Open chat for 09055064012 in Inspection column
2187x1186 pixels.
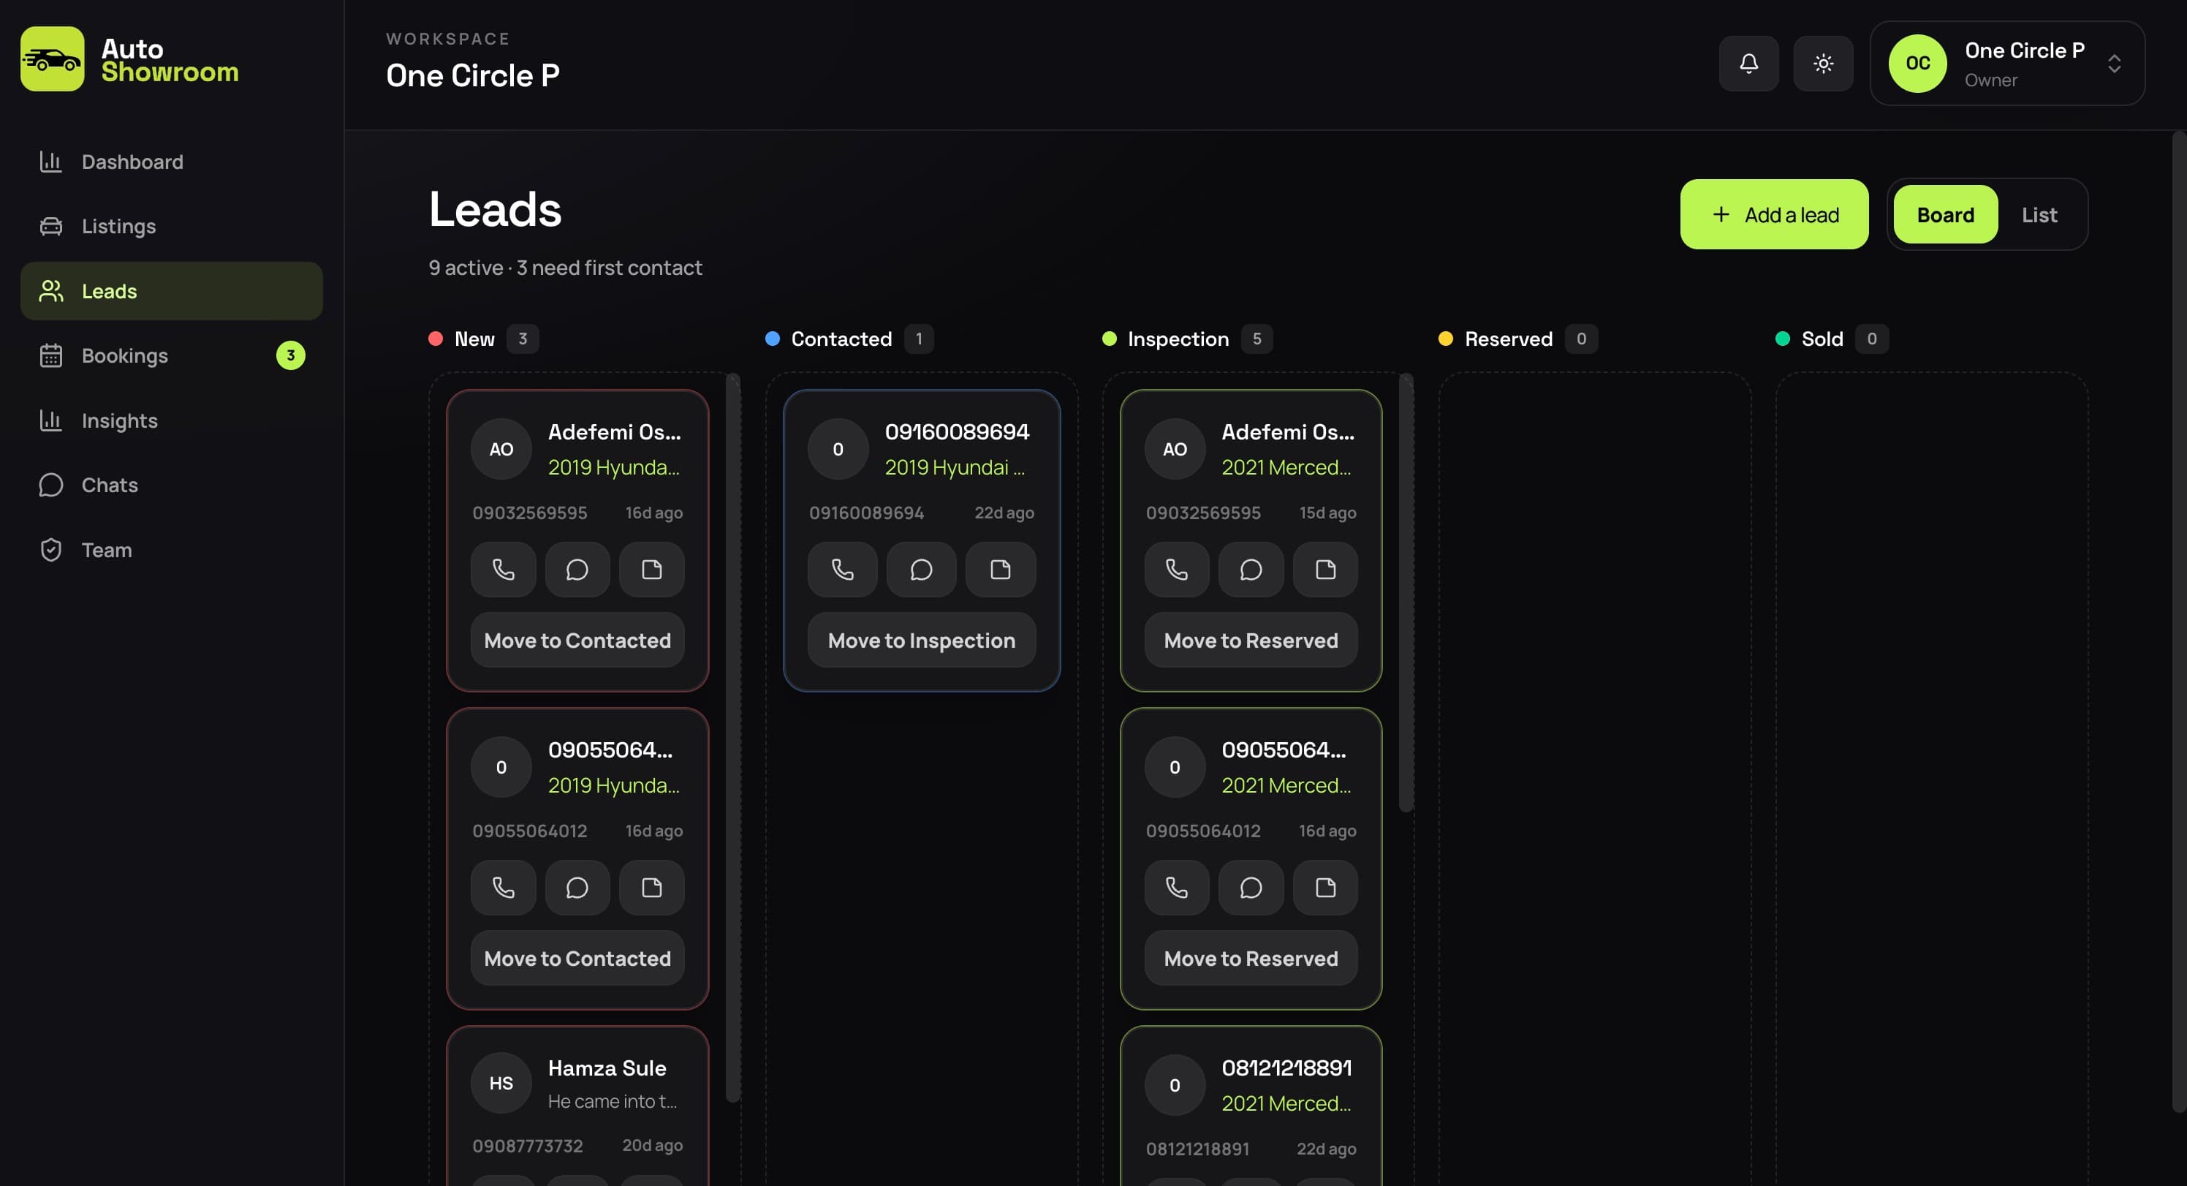click(1251, 888)
